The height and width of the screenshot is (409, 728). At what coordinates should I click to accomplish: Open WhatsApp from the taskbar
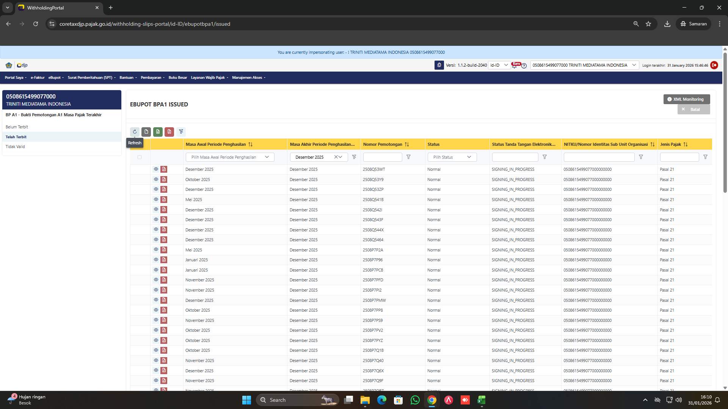click(x=416, y=400)
